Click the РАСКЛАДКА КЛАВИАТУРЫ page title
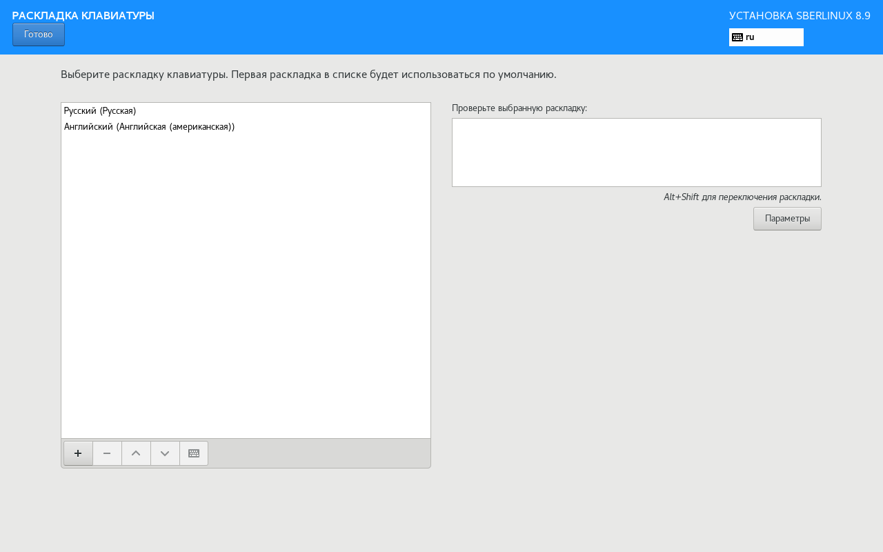Screen dimensions: 883x552 pos(83,15)
